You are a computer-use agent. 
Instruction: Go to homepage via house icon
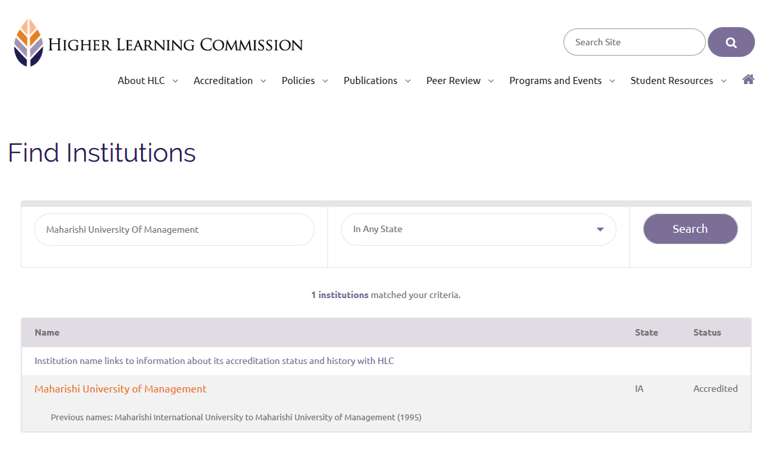pyautogui.click(x=748, y=80)
